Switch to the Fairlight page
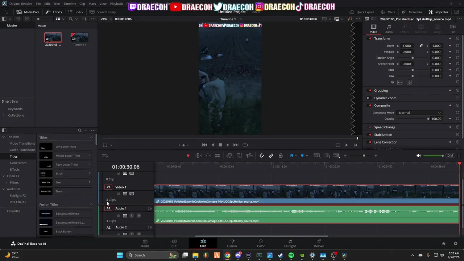Screen dimensions: 464x261 290,243
